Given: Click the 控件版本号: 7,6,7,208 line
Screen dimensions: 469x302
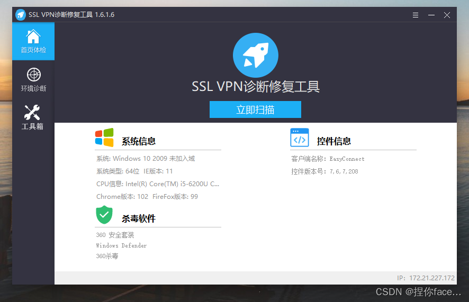Looking at the screenshot, I should pyautogui.click(x=324, y=171).
